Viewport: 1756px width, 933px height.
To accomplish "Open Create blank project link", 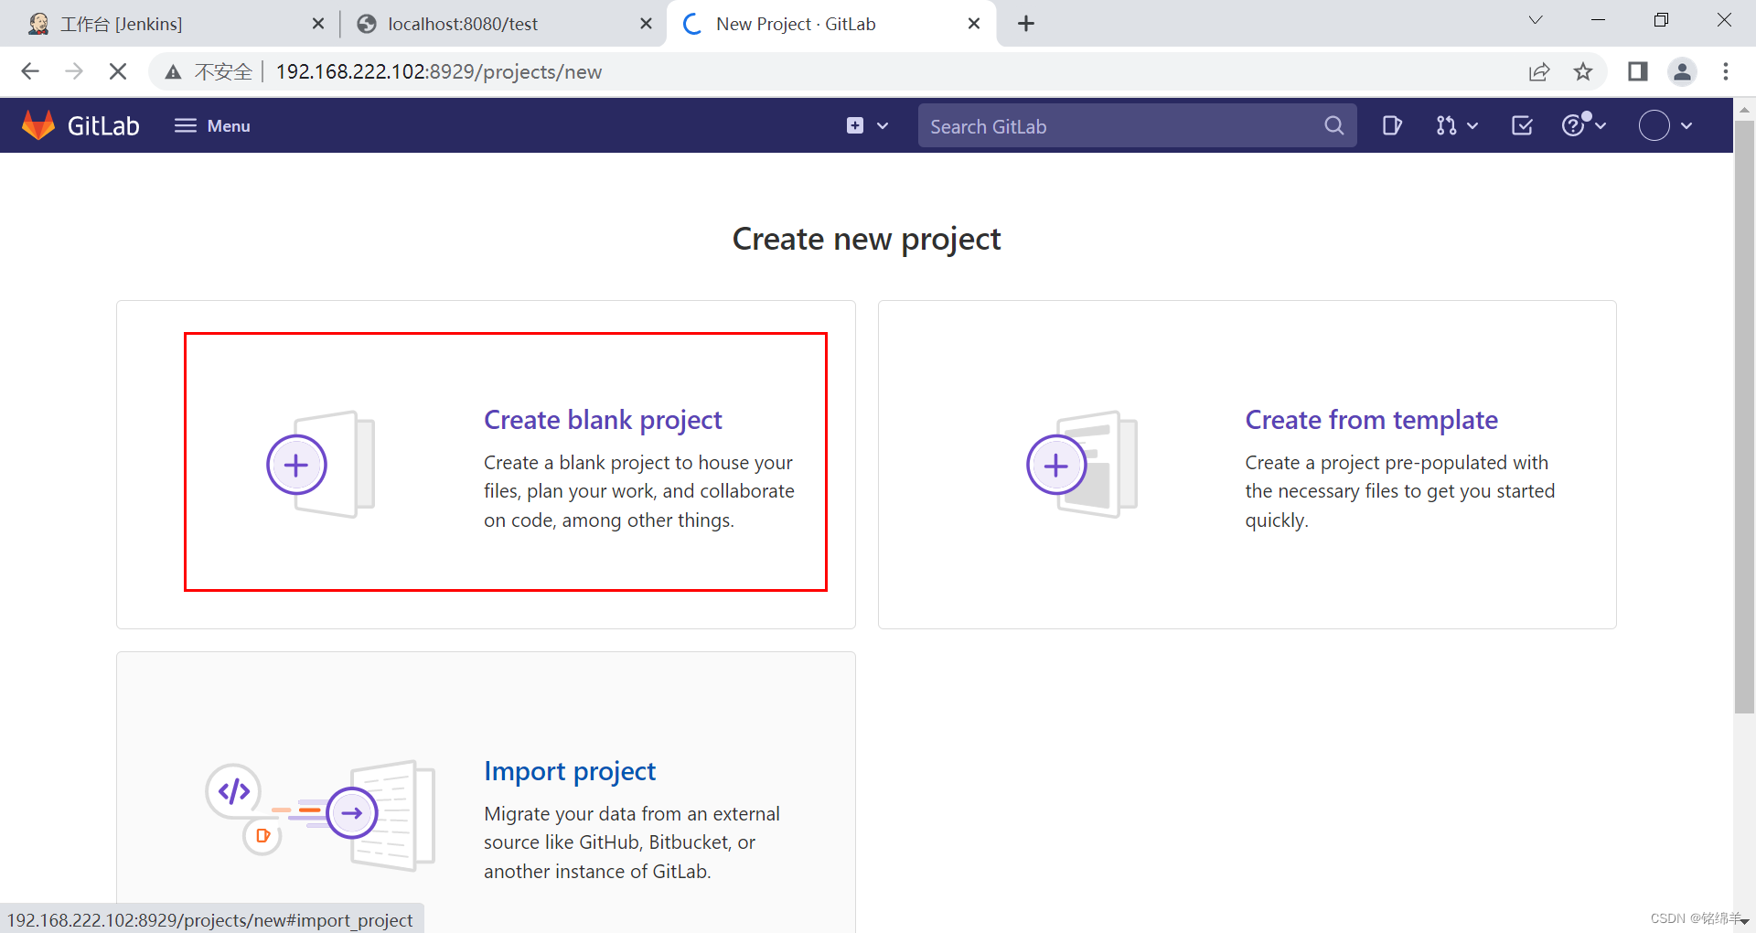I will click(603, 420).
